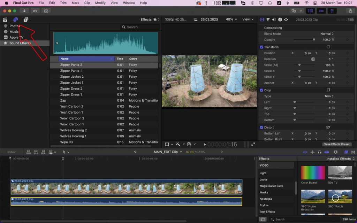Click the Keyword Editor key icon
357x223 pixels.
point(35,11)
